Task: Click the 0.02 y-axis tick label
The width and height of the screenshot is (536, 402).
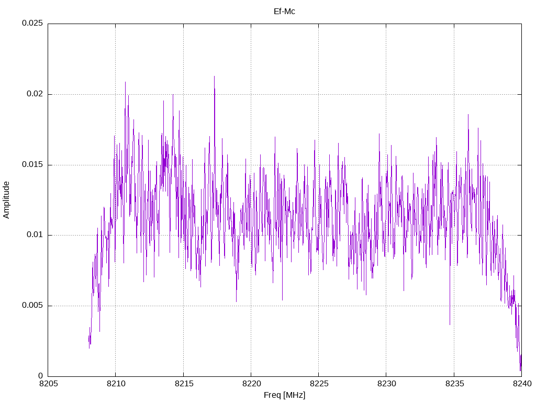Action: [x=35, y=94]
